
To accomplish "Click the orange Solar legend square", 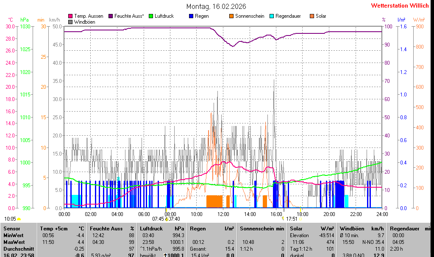I will pyautogui.click(x=312, y=16).
